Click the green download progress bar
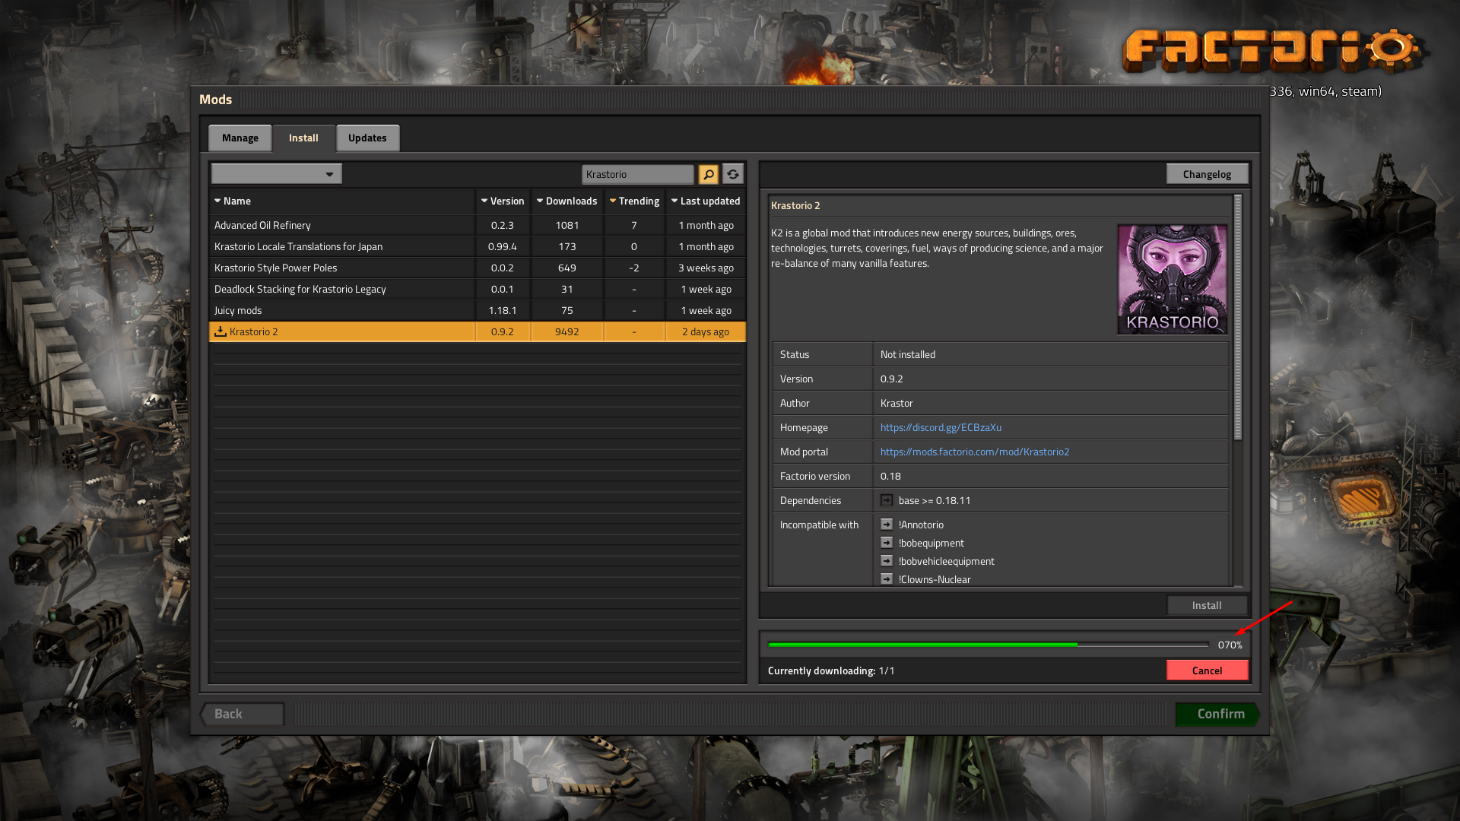1460x821 pixels. [x=989, y=645]
